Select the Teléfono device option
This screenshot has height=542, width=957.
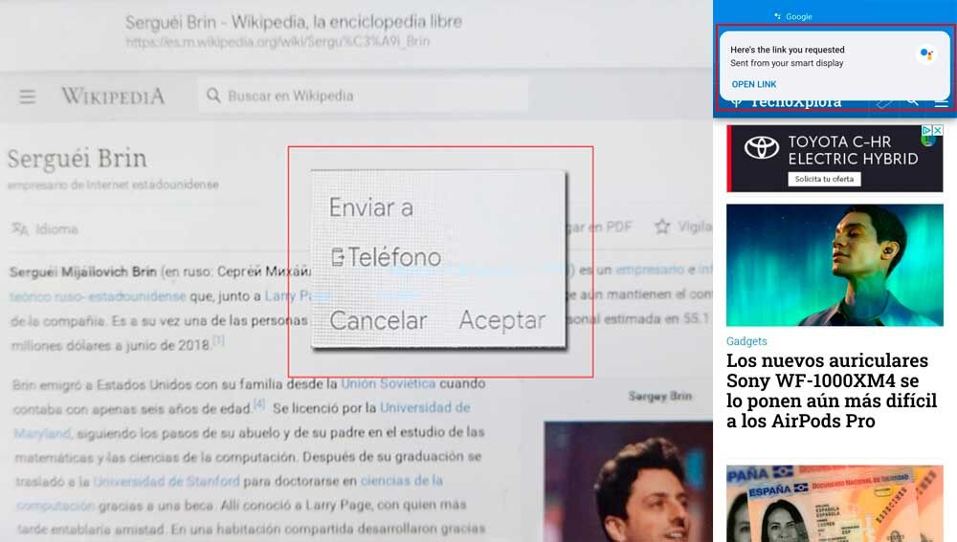tap(386, 257)
